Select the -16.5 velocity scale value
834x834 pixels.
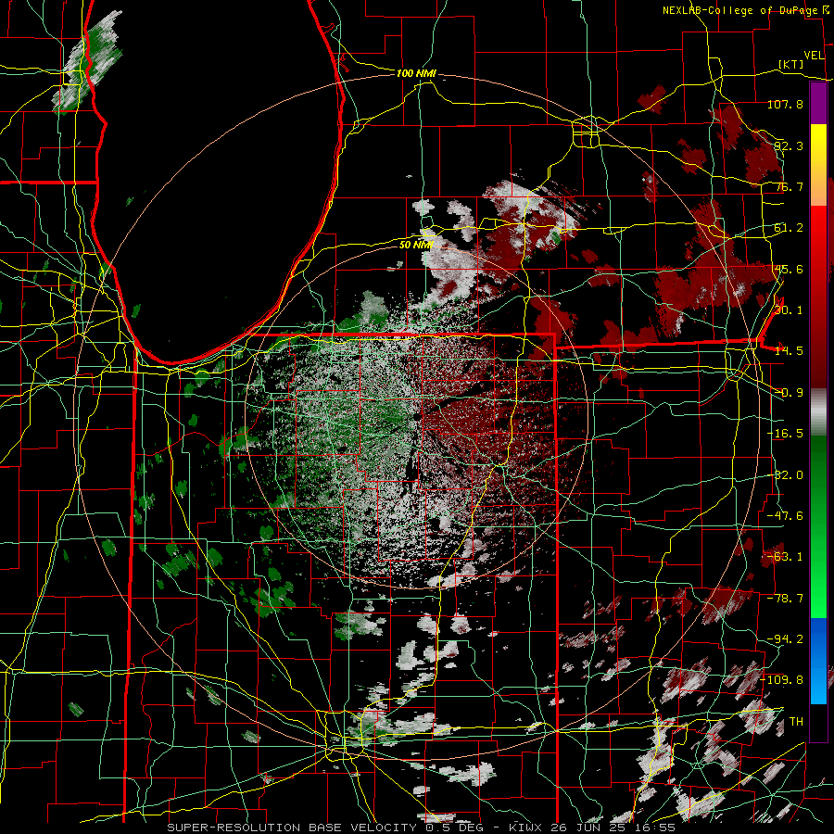(x=785, y=434)
